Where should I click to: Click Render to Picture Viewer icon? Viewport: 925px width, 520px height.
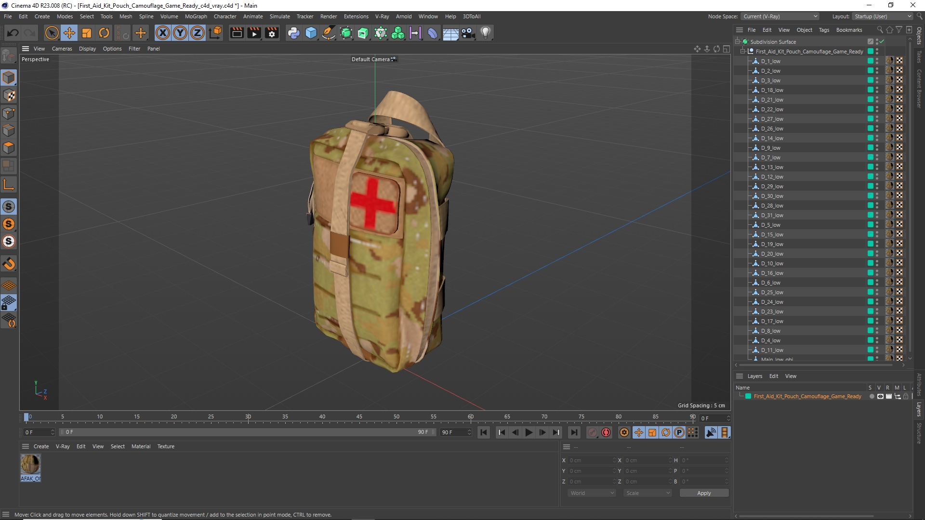point(254,33)
